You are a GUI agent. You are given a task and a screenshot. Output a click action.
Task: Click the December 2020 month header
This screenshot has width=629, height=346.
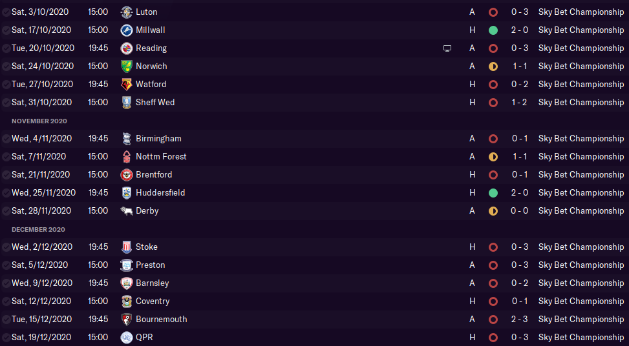[x=38, y=229]
